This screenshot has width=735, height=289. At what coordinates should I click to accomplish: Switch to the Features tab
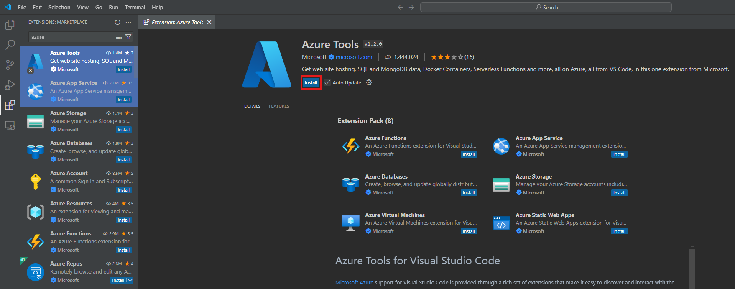tap(279, 106)
